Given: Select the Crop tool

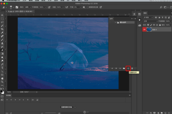Looking at the screenshot, I should coord(2,29).
